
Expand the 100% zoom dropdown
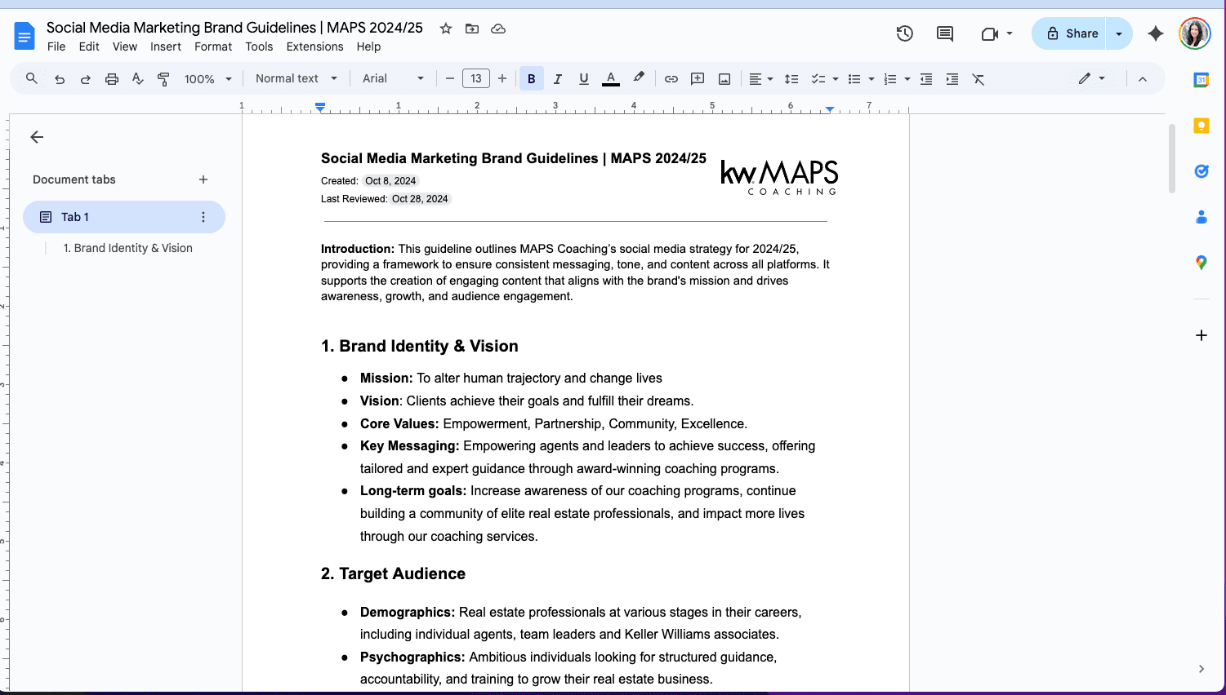(207, 79)
